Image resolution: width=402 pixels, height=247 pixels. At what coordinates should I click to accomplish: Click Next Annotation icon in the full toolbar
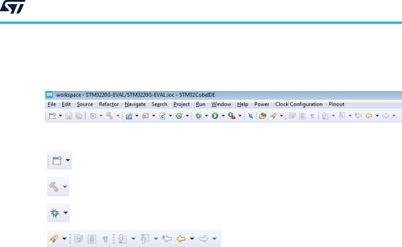pyautogui.click(x=325, y=116)
